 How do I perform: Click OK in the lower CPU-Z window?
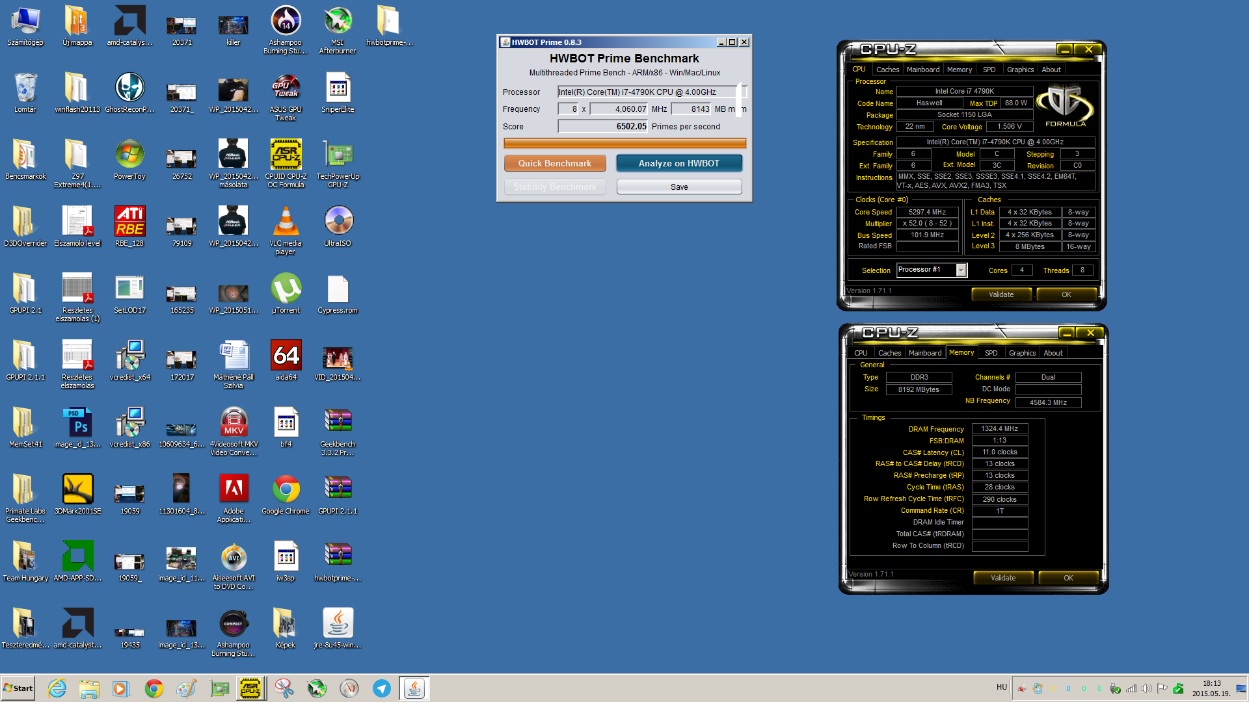click(1068, 578)
